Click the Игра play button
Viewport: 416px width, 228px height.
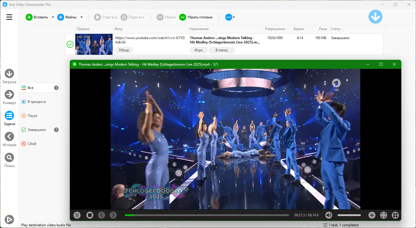tap(199, 50)
